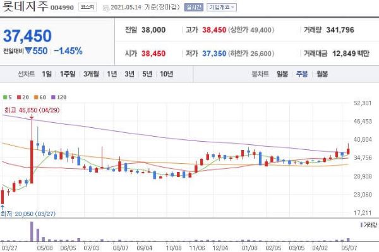Click the change rate -1.45%

[68, 51]
